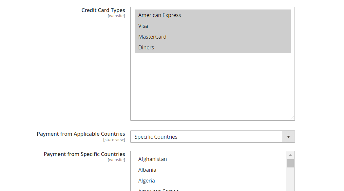Select Albania in the specific countries list
The width and height of the screenshot is (344, 191).
[147, 170]
